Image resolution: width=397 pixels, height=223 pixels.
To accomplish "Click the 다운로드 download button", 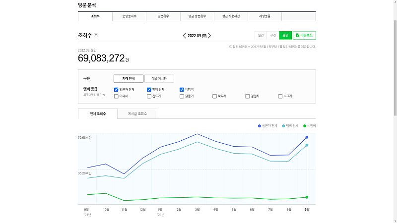I will coord(304,35).
